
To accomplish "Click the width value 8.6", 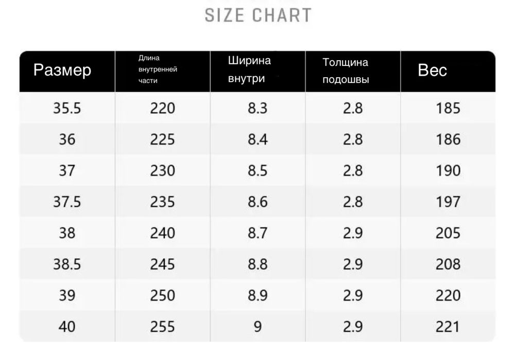I will 258,202.
